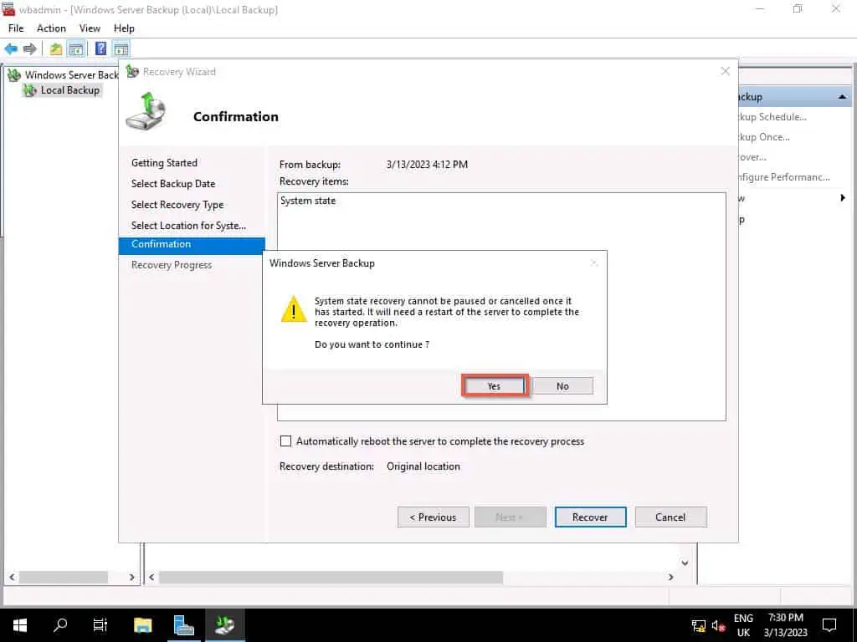Screen dimensions: 857x642
Task: Open taskbar Search
Action: tap(60, 625)
